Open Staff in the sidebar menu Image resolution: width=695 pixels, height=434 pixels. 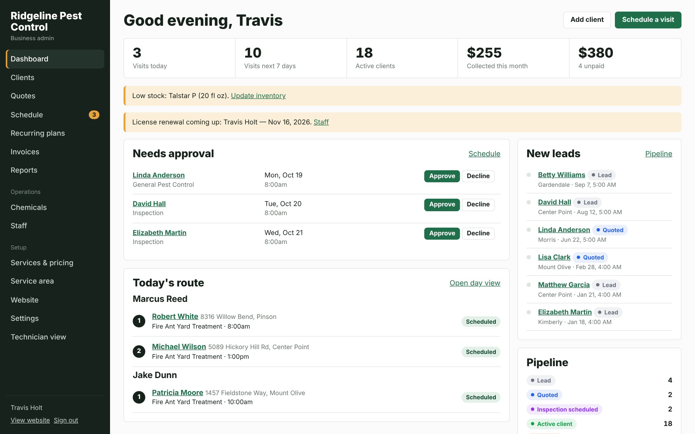(55, 226)
